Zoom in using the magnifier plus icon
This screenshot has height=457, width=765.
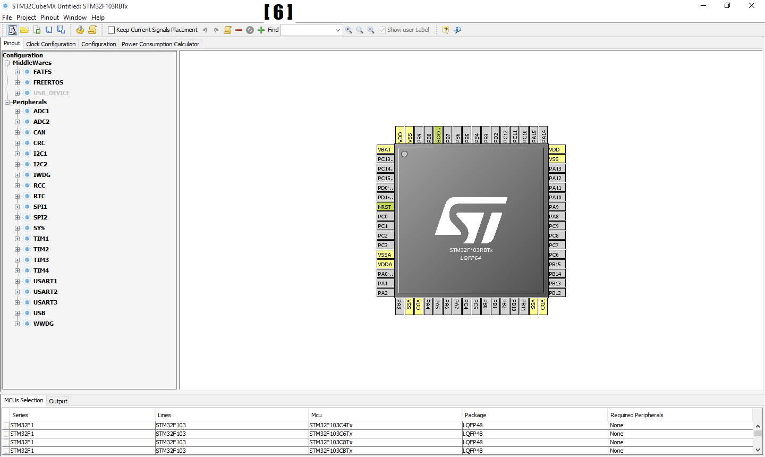(x=349, y=30)
